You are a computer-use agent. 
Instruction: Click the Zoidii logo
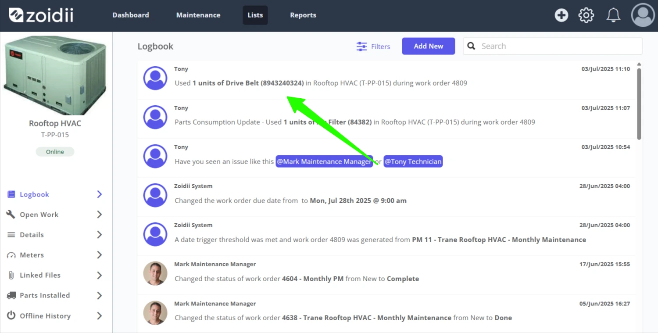click(x=41, y=15)
